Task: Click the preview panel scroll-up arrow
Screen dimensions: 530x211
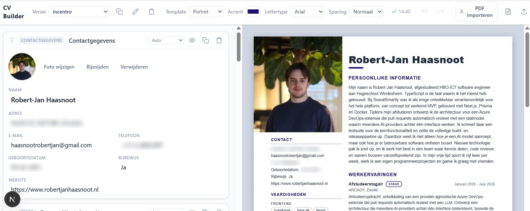Action: point(527,28)
